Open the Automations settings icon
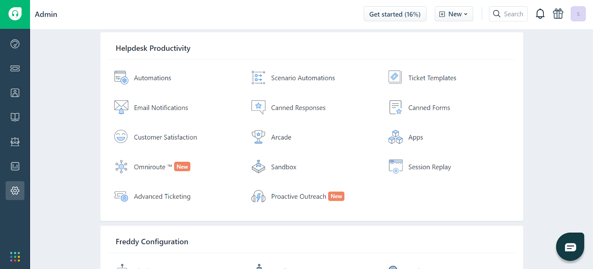The image size is (593, 269). pyautogui.click(x=121, y=78)
